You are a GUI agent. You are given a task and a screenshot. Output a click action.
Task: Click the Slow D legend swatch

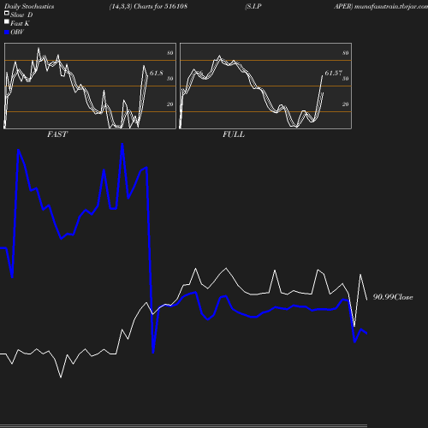point(7,13)
